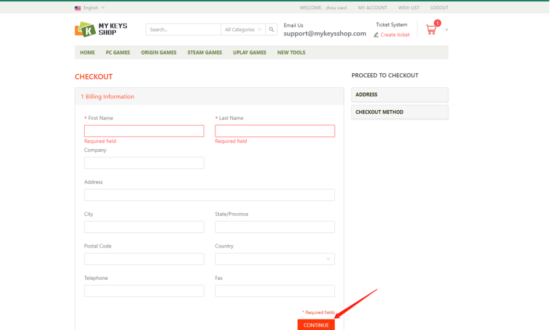Image resolution: width=560 pixels, height=330 pixels.
Task: Expand the English language dropdown
Action: click(94, 8)
